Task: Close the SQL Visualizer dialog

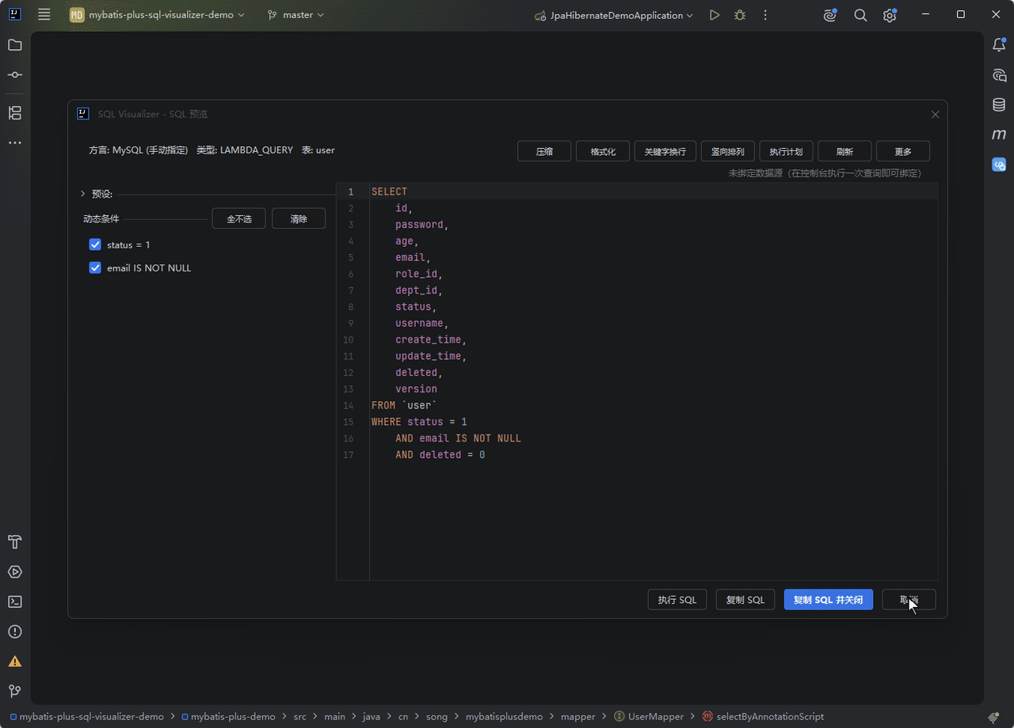Action: coord(935,115)
